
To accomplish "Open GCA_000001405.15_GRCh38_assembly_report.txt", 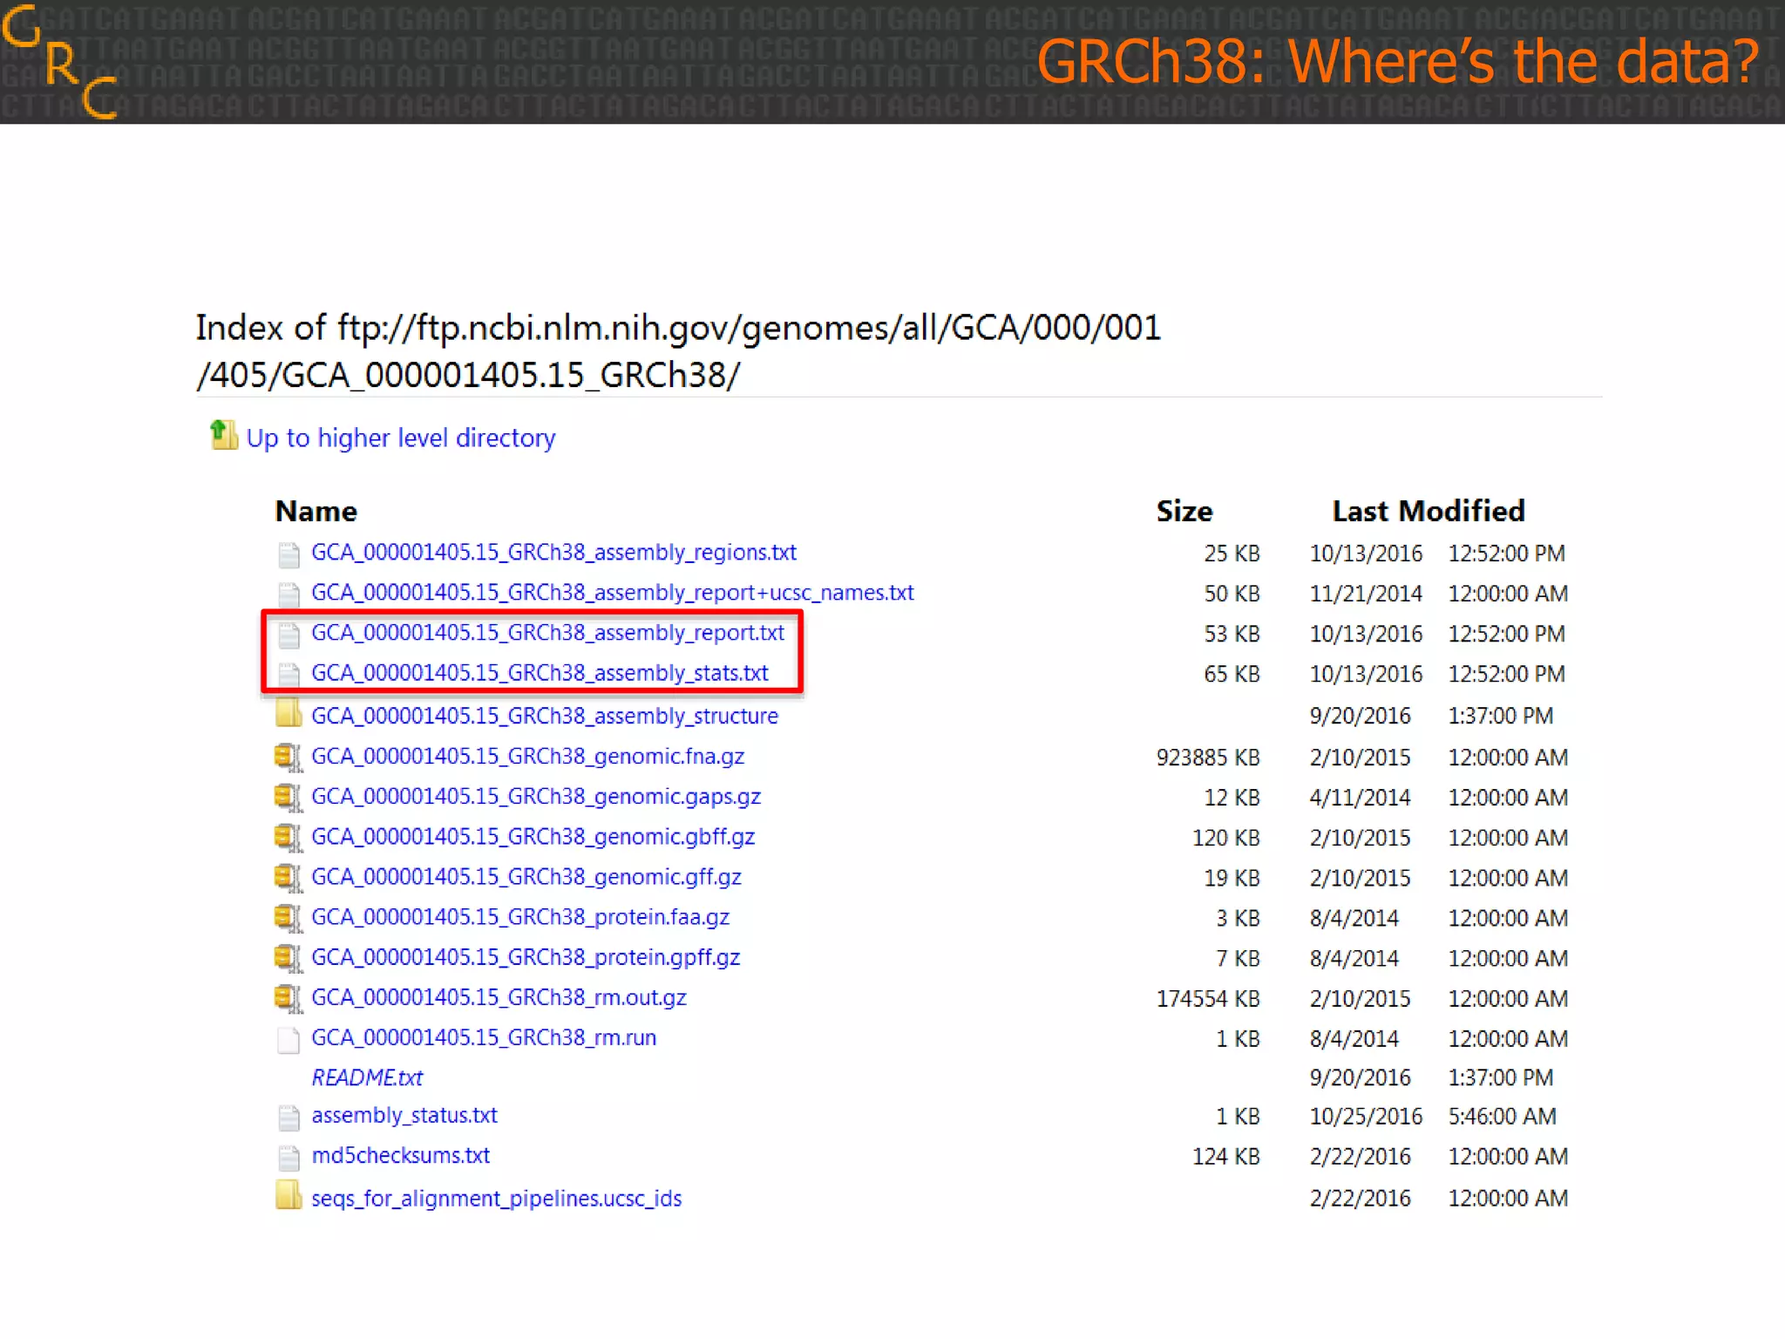I will (x=547, y=633).
